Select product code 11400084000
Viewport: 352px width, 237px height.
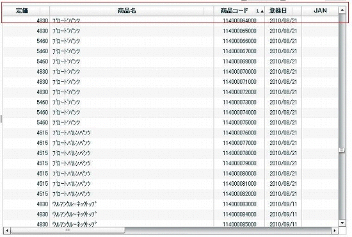(239, 215)
